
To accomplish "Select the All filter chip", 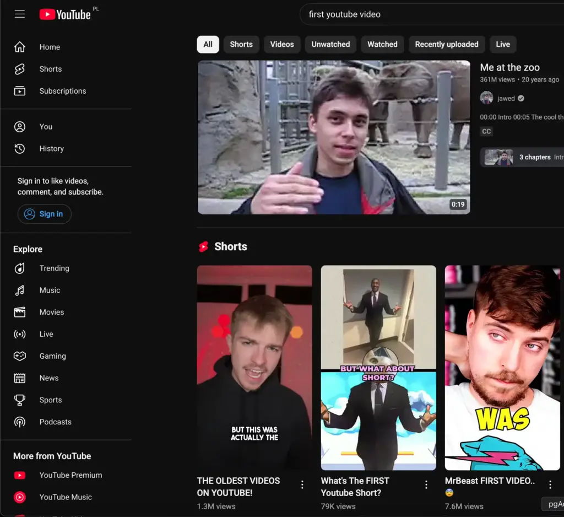I will [x=208, y=44].
